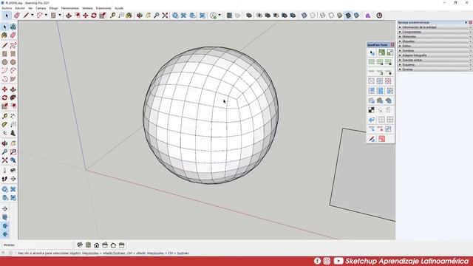Open the Extensiones menu
473x266 pixels.
coord(103,8)
